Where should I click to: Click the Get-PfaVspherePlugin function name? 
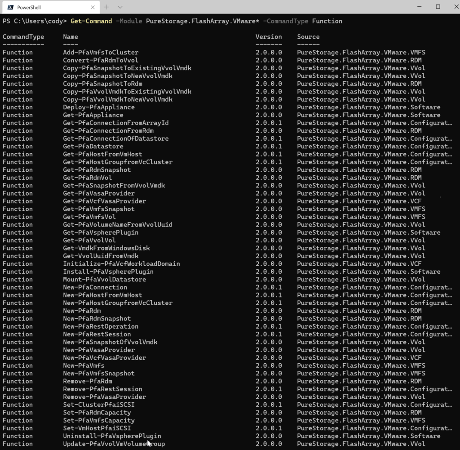(101, 232)
